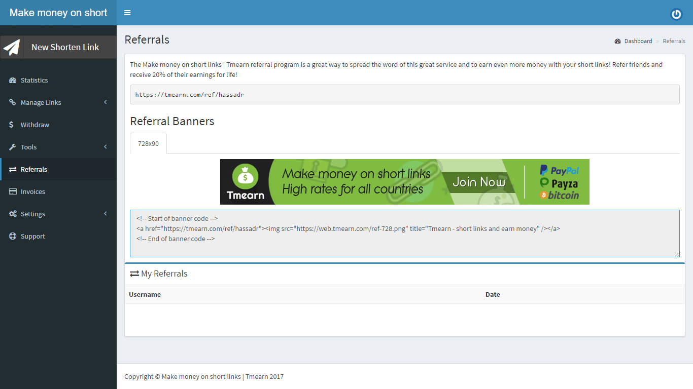Viewport: 693px width, 389px height.
Task: Open the Referrals sidebar menu item
Action: point(34,169)
